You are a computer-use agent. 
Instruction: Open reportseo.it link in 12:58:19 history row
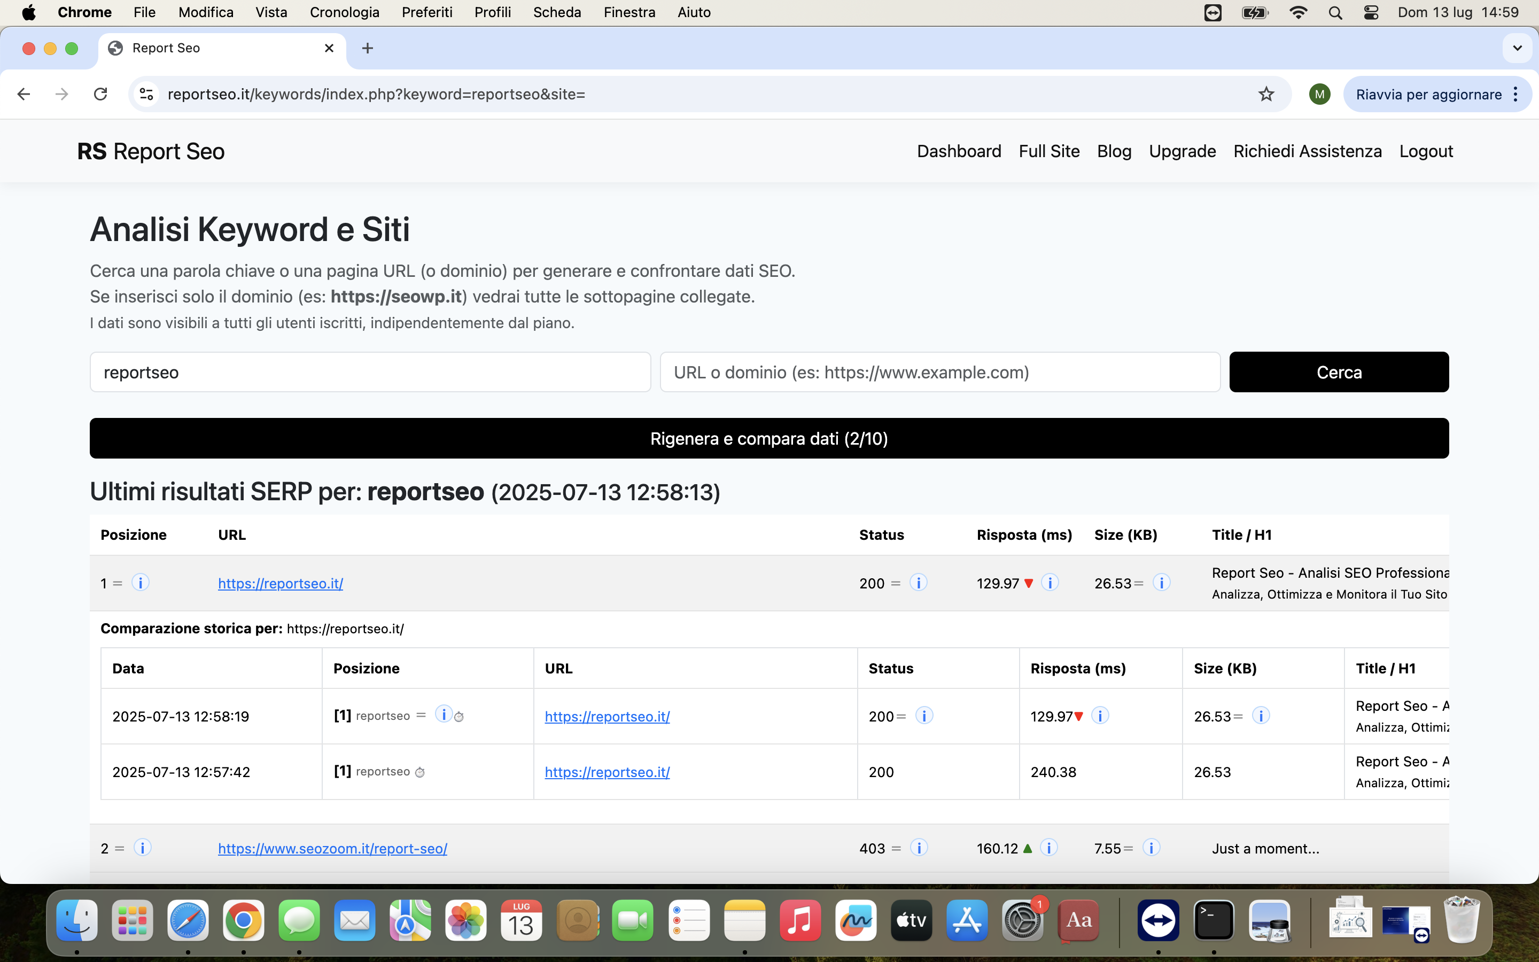(608, 716)
